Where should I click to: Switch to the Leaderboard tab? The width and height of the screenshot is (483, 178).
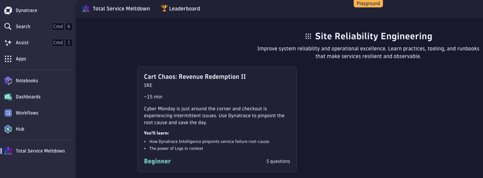coord(185,9)
